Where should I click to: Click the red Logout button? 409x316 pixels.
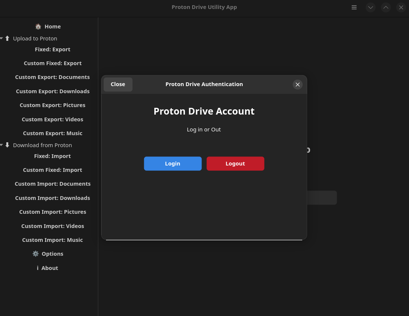(235, 164)
